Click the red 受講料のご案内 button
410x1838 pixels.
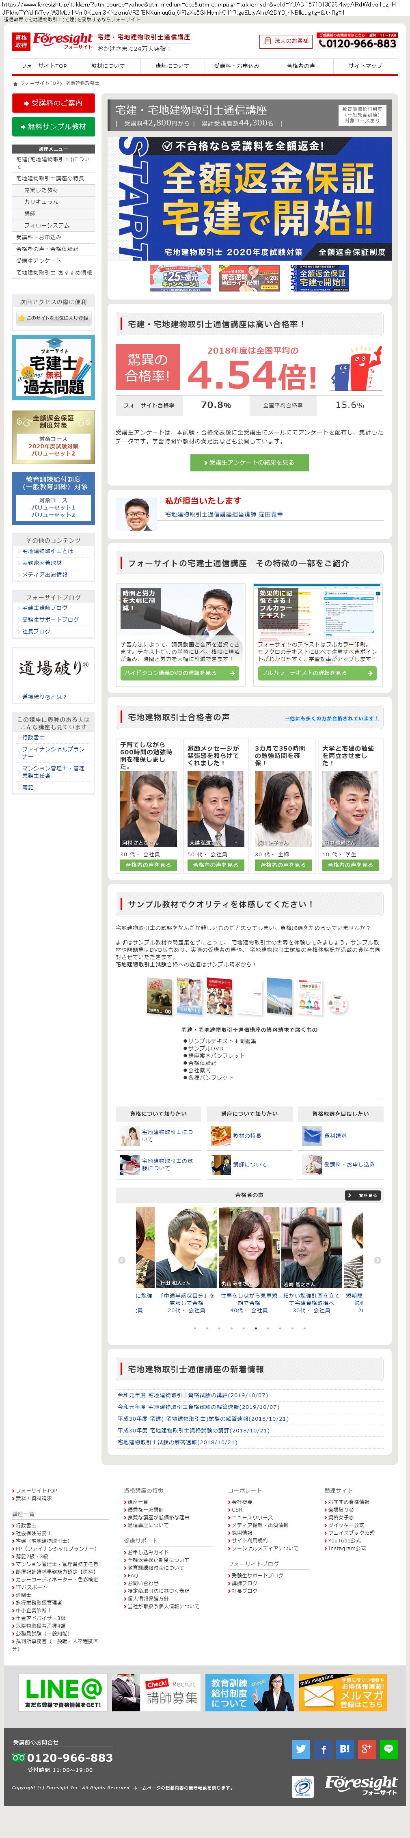[54, 104]
